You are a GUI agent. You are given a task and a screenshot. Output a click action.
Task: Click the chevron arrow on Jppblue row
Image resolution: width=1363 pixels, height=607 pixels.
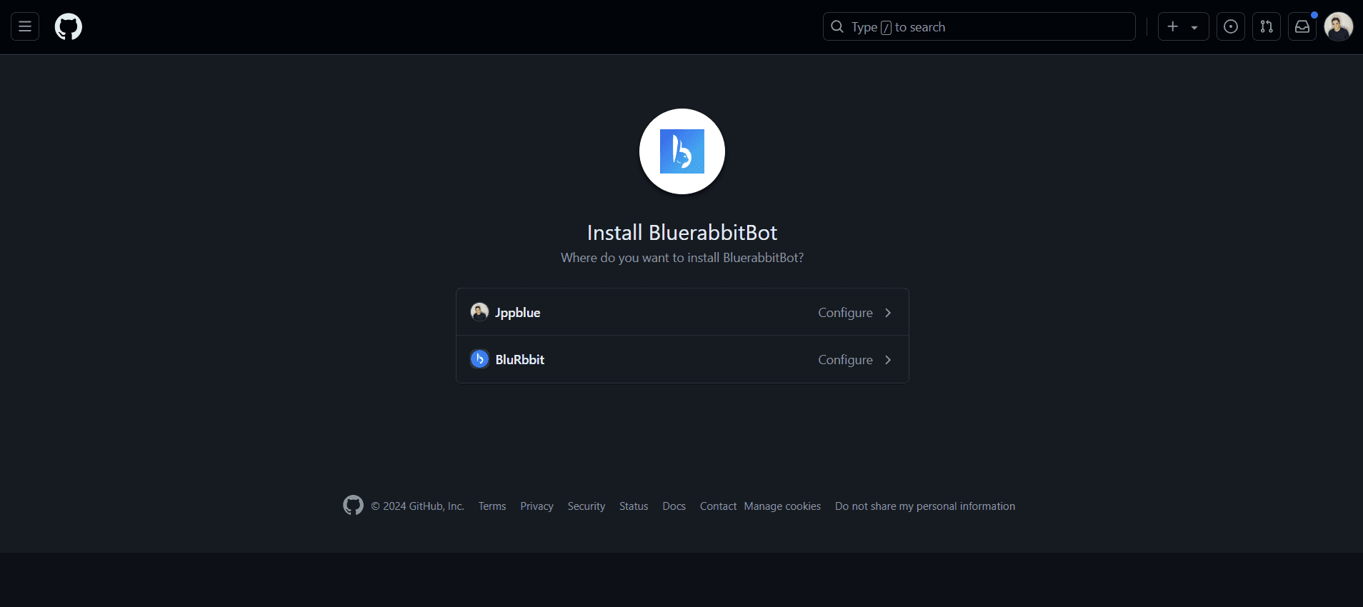(x=888, y=313)
